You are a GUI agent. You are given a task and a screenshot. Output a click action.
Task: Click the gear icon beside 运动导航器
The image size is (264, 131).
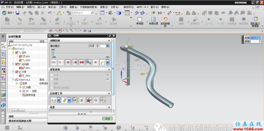pyautogui.click(x=3, y=36)
